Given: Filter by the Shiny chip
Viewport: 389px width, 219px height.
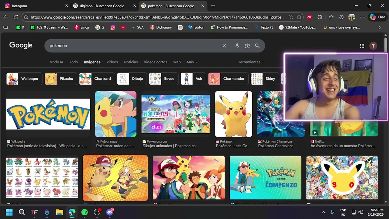Looking at the screenshot, I should (x=265, y=78).
